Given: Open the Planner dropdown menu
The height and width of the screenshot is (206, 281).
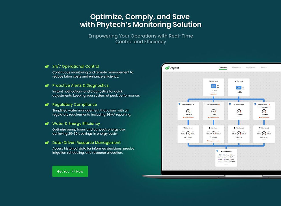Looking at the screenshot, I should point(236,68).
